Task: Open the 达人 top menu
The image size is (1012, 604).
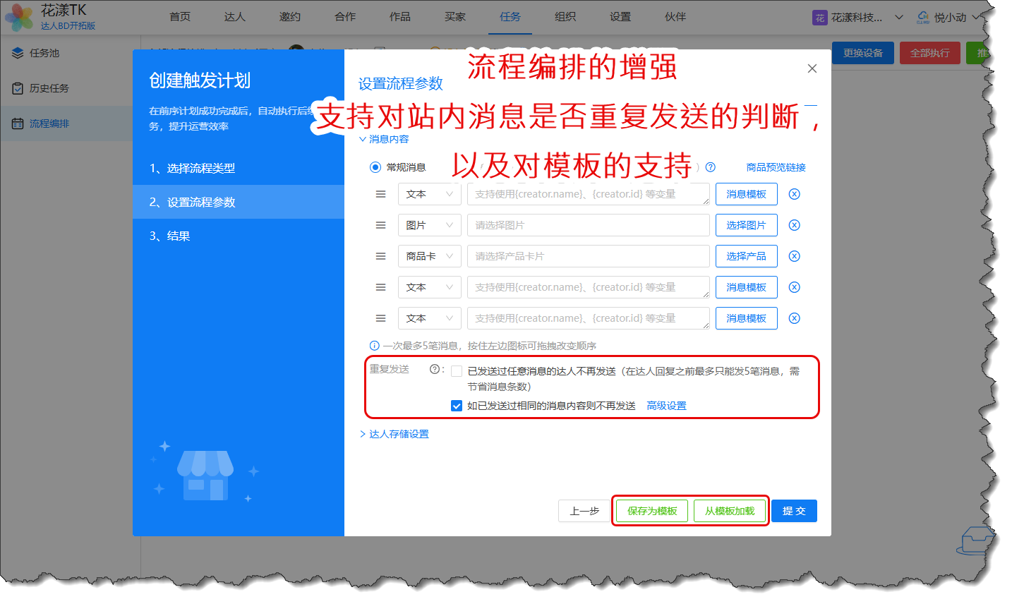Action: click(234, 17)
